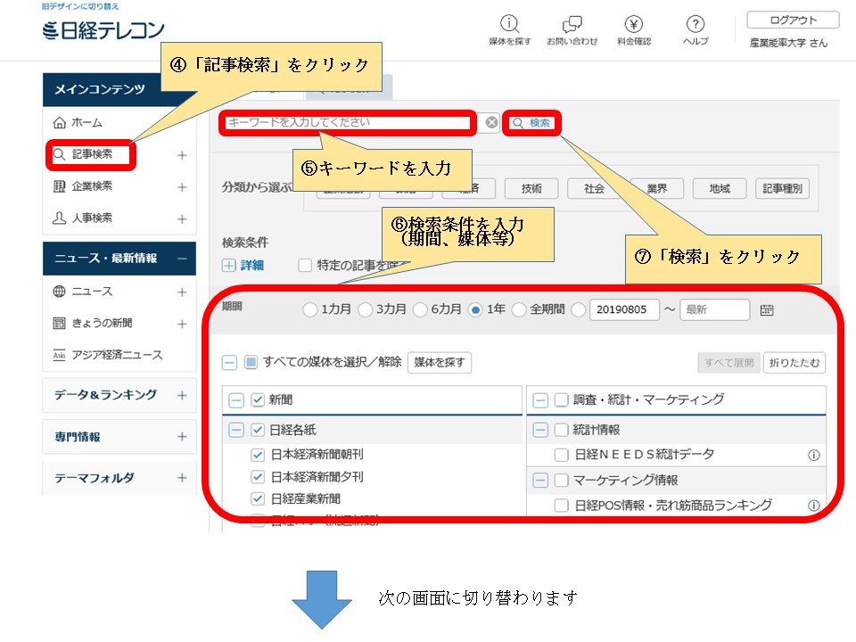The image size is (856, 642).
Task: Click the 検索 search button
Action: click(532, 123)
